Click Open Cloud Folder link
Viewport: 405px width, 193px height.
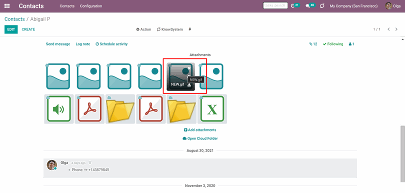tap(200, 138)
